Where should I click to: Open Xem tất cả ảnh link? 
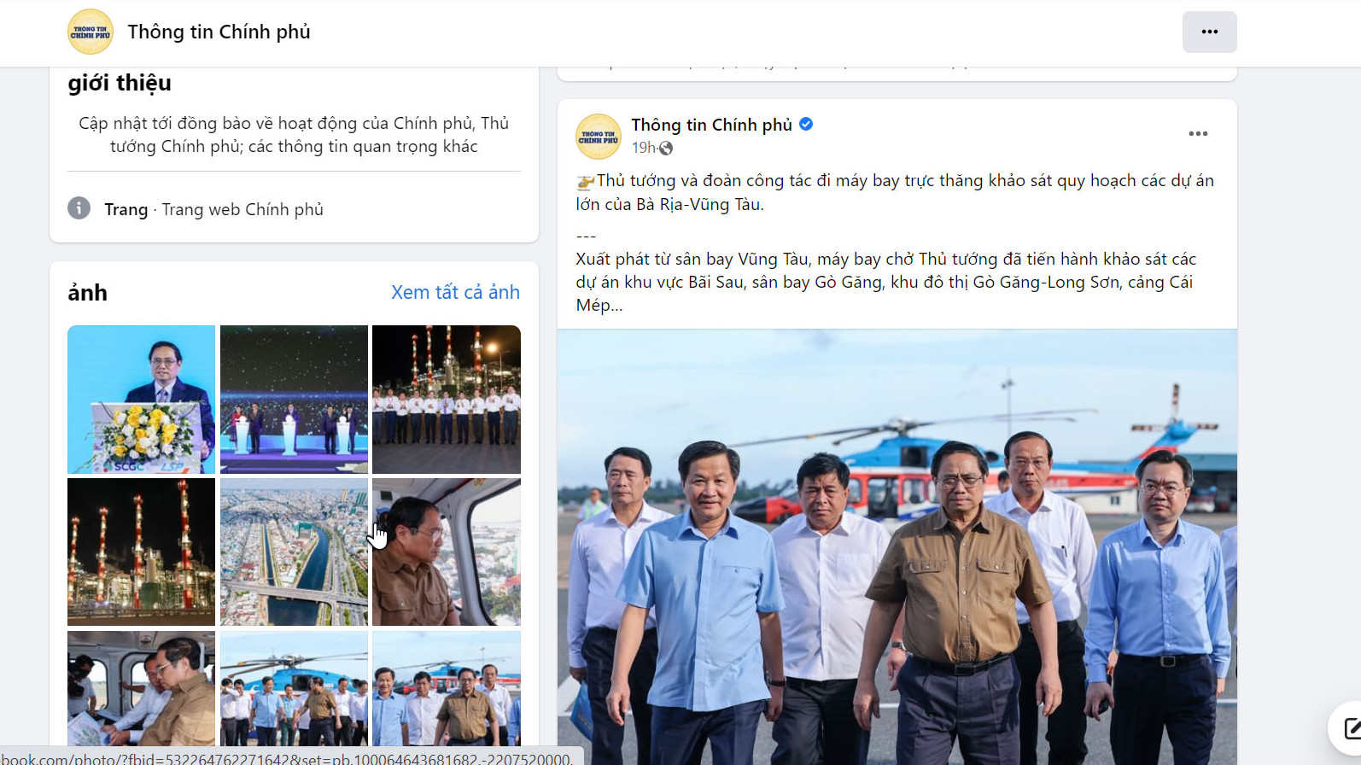(x=455, y=292)
